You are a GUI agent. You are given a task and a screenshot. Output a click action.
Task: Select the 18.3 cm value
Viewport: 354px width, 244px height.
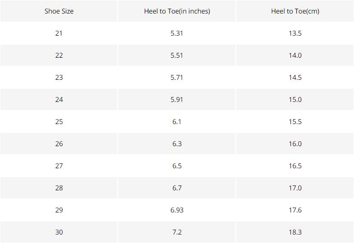[x=295, y=232]
